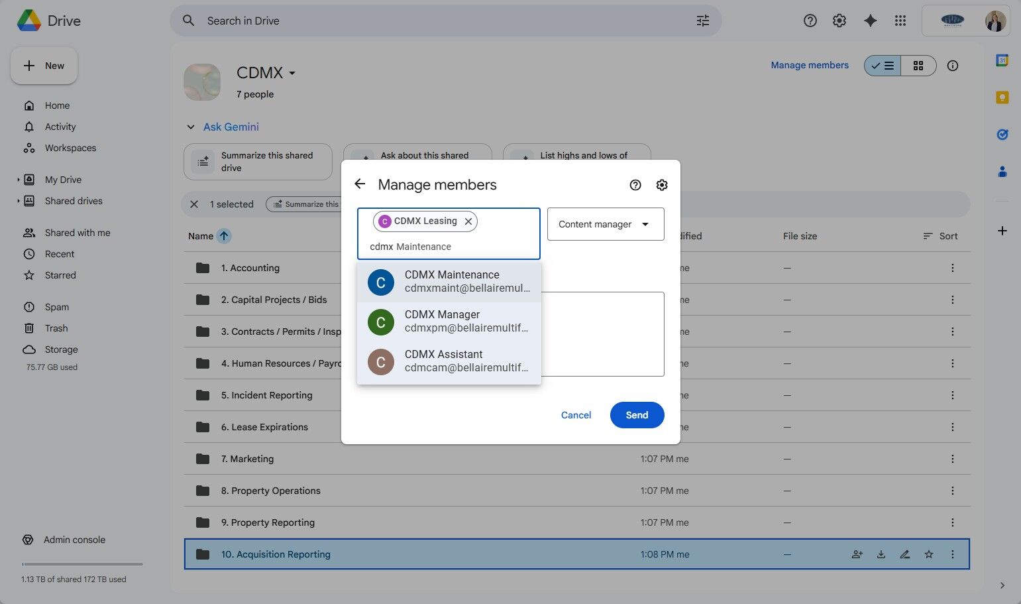
Task: Open Contacts side panel icon
Action: pos(1002,172)
